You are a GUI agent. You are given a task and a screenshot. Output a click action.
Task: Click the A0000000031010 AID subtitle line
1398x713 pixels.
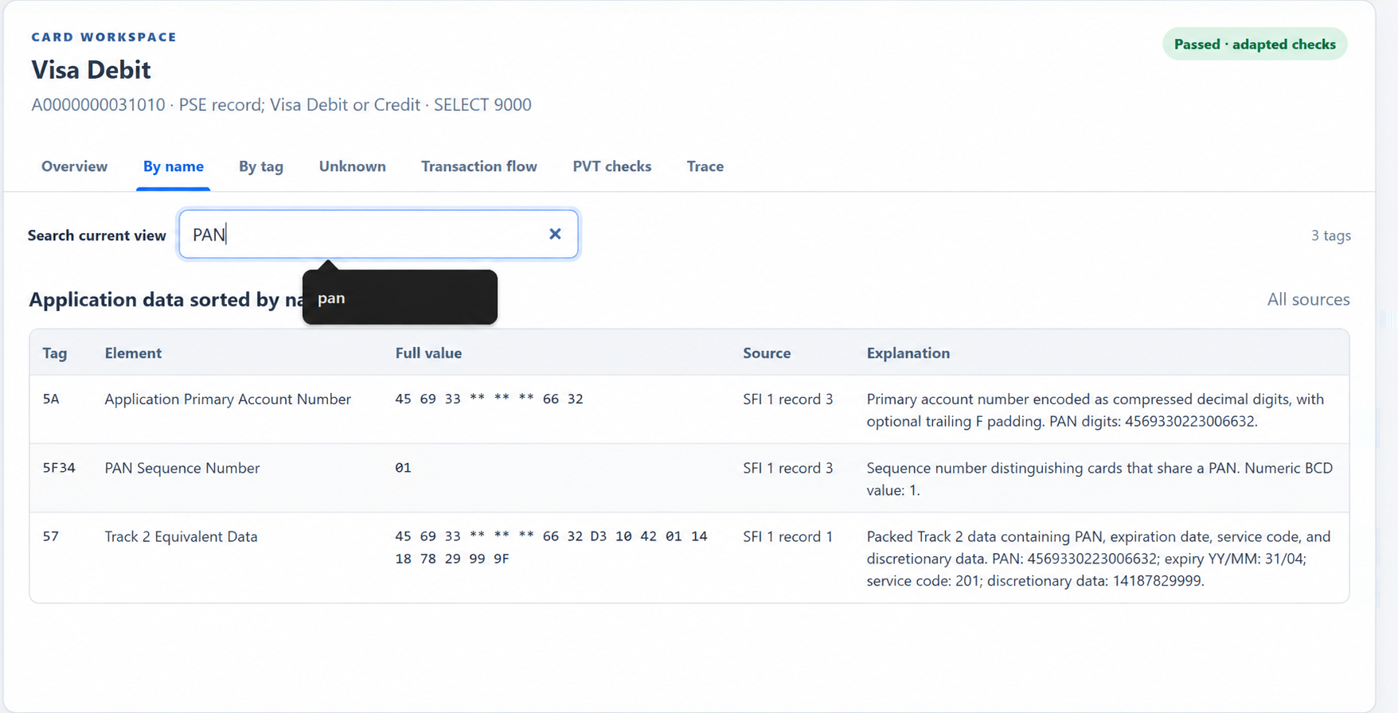[x=281, y=105]
